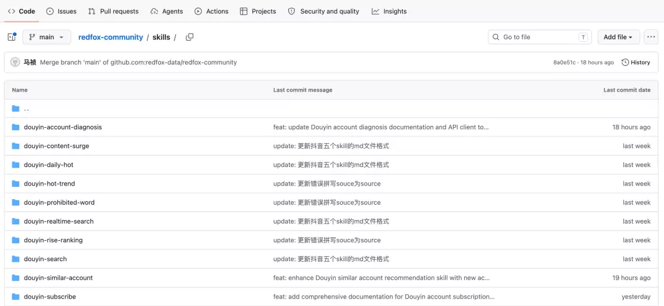Open commit message for douyin-similar-account row
Viewport: 664px width, 306px height.
(382, 278)
